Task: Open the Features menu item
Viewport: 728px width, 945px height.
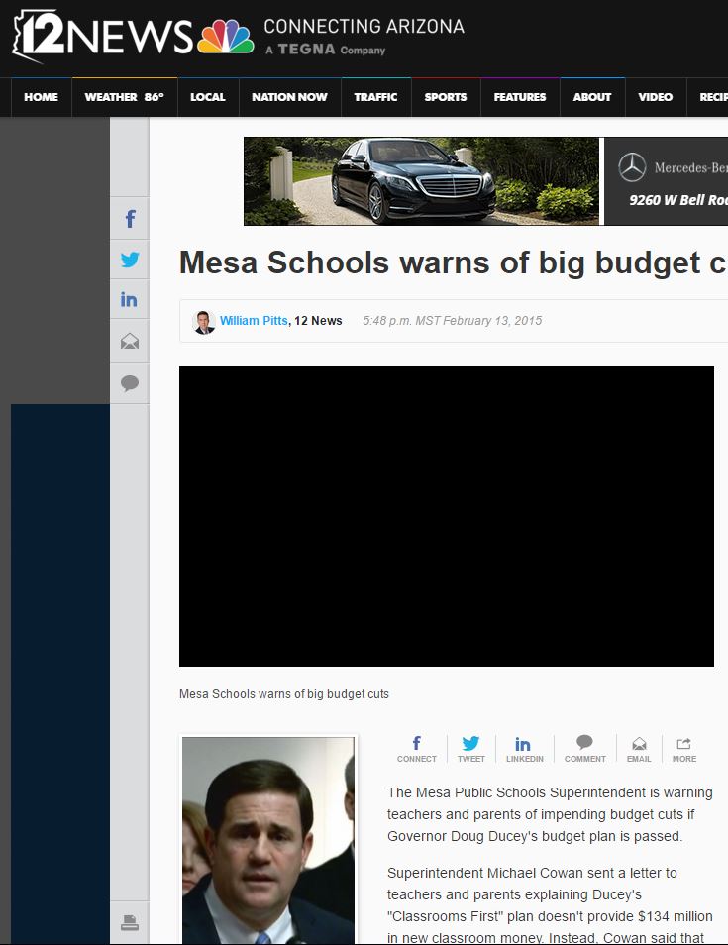Action: pos(519,97)
